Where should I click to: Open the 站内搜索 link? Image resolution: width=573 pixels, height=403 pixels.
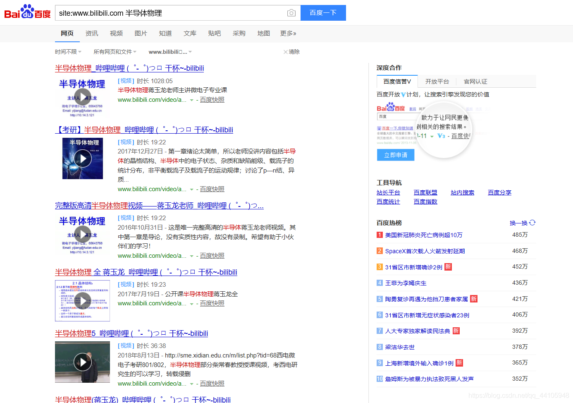[462, 192]
